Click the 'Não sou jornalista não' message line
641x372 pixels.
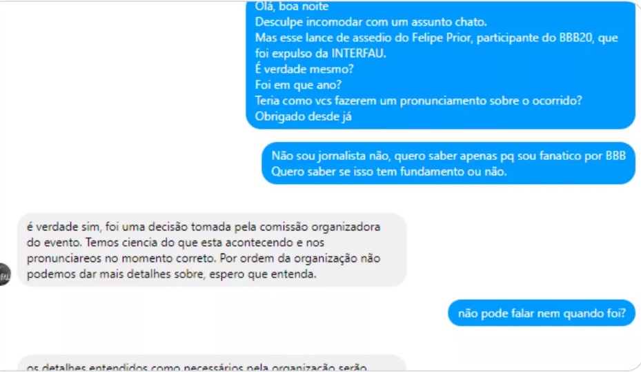(448, 156)
